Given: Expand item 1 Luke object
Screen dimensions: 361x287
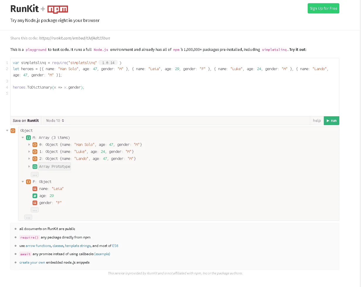Looking at the screenshot, I should (29, 152).
